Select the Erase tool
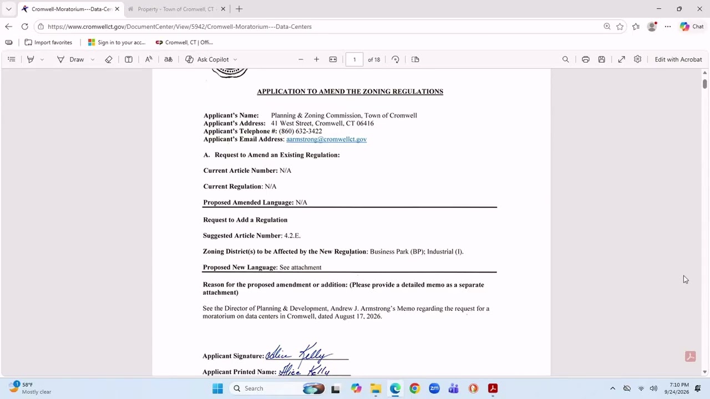Screen dimensions: 710x399 109,59
